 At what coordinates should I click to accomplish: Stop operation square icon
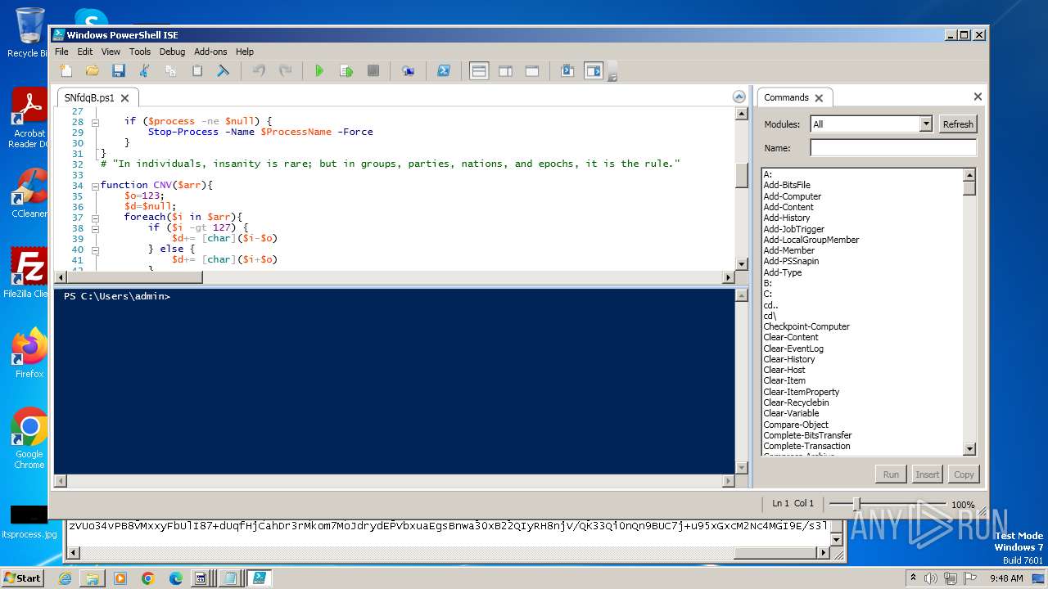(373, 71)
